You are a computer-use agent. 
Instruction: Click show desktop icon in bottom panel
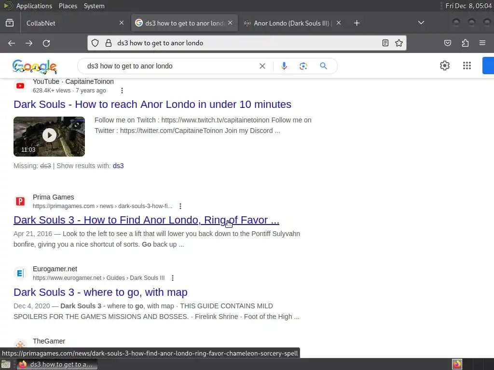pos(6,364)
